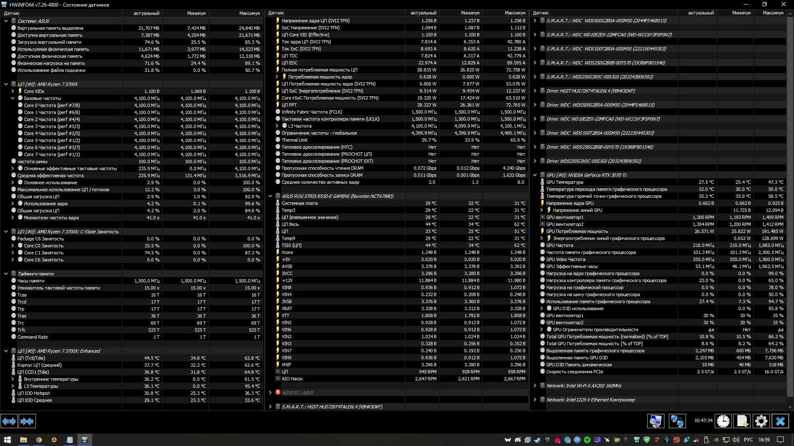The height and width of the screenshot is (446, 794).
Task: Click the monitor summary icon
Action: click(x=655, y=421)
